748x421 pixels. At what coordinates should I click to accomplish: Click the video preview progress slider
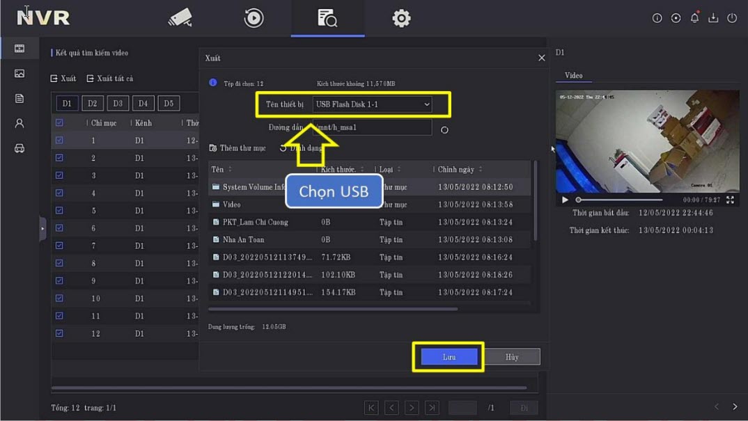[x=618, y=200]
